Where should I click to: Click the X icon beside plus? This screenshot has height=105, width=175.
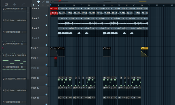[x=38, y=5]
